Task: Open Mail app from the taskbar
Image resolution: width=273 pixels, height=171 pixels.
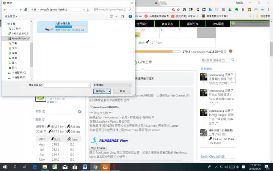Action: [x=65, y=167]
